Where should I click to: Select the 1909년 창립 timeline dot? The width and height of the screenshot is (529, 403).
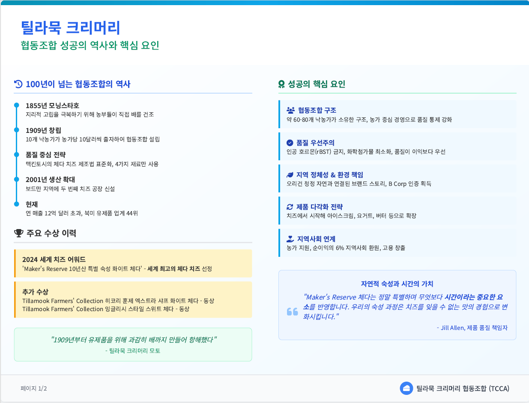tap(17, 130)
